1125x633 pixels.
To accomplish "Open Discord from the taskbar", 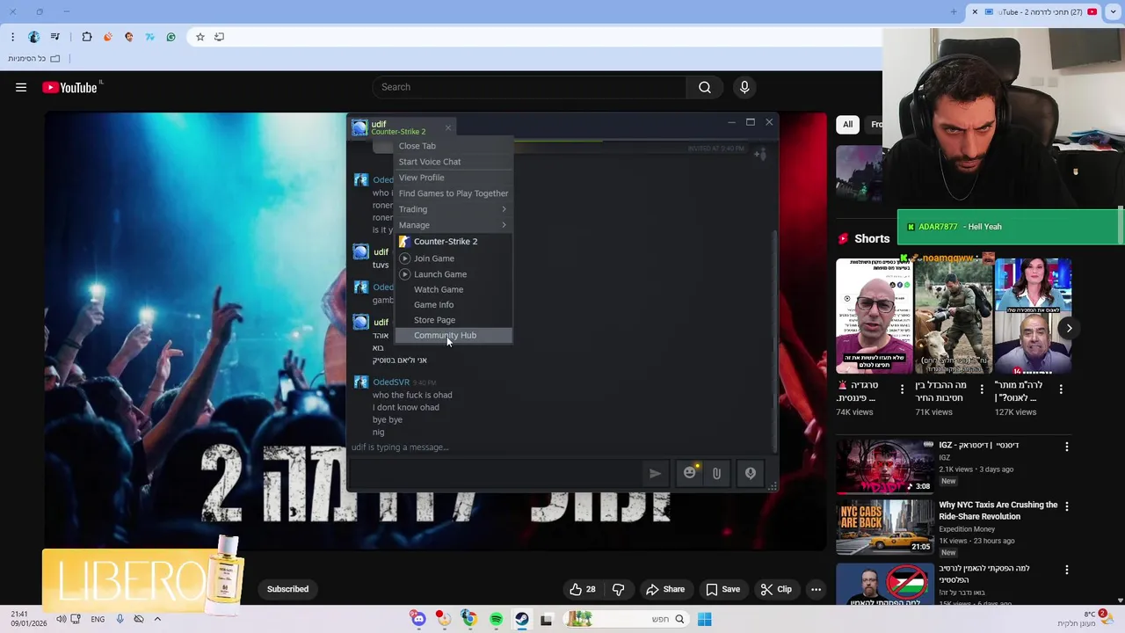I will (418, 619).
